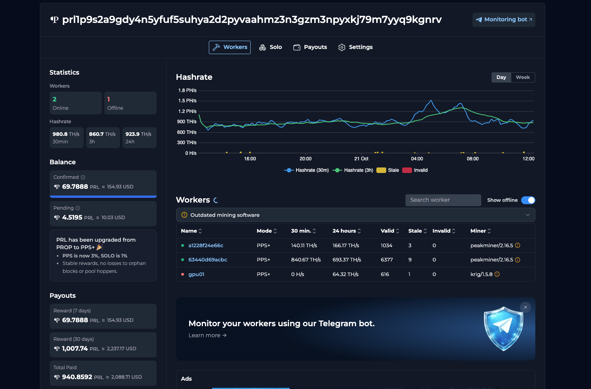Sort workers table by Stale shares
This screenshot has height=389, width=591.
(x=418, y=231)
